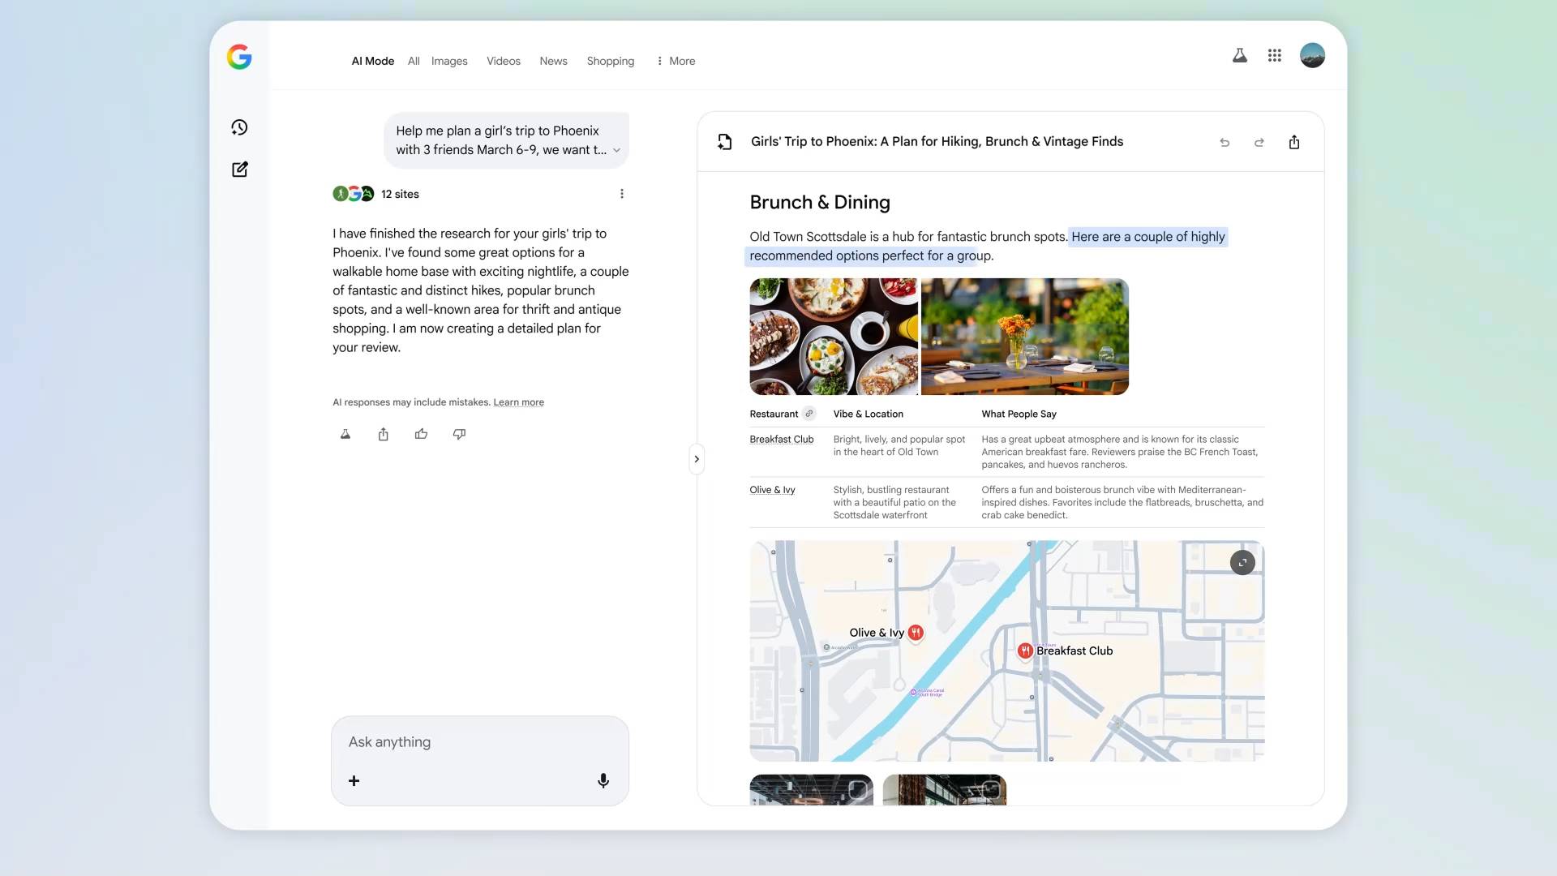The height and width of the screenshot is (876, 1557).
Task: Collapse the canvas panel with the side arrow
Action: coord(697,459)
